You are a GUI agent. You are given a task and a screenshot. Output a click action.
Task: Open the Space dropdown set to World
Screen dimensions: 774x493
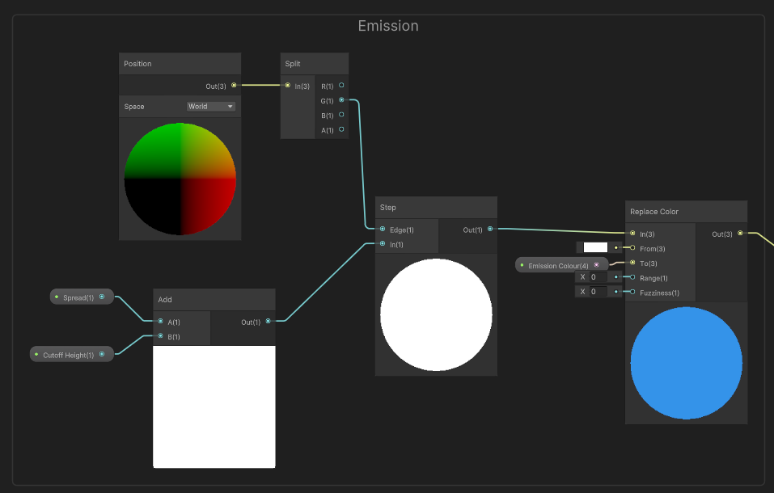pos(211,106)
